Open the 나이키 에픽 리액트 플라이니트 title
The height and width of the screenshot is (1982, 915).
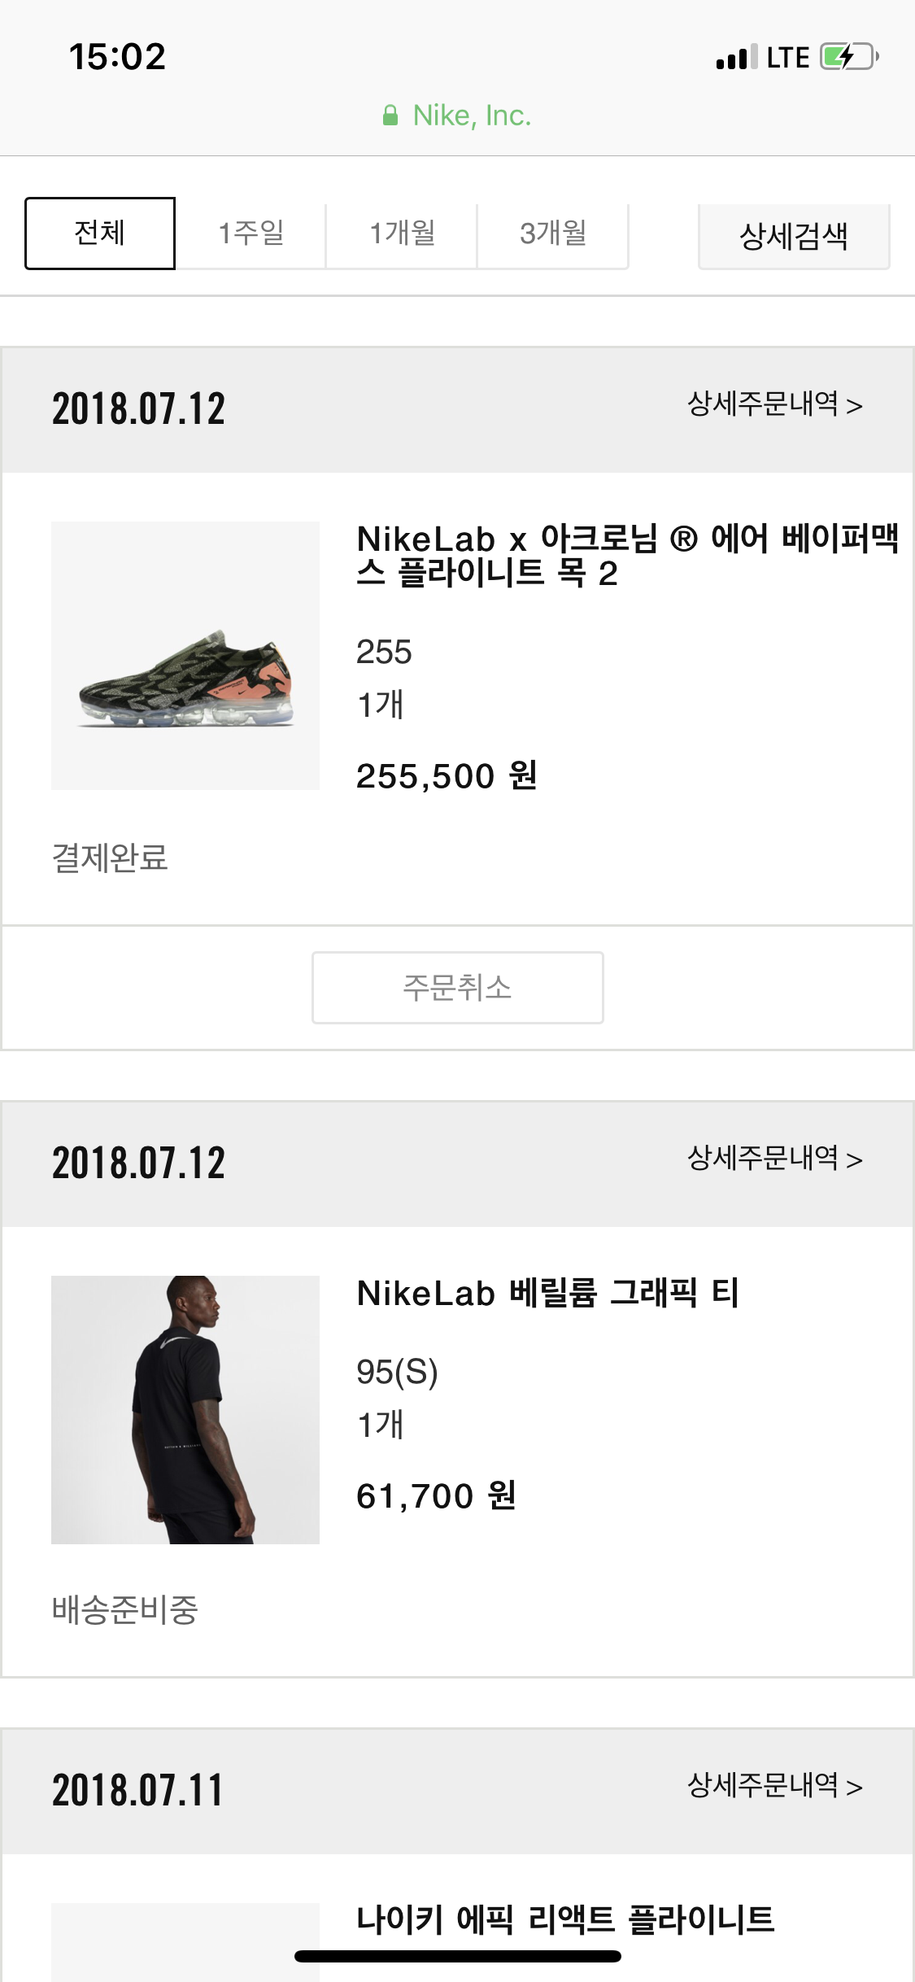[x=565, y=1919]
